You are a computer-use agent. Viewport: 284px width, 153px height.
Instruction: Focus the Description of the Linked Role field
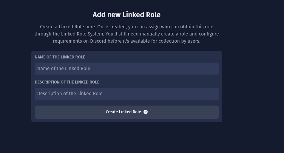pyautogui.click(x=126, y=94)
